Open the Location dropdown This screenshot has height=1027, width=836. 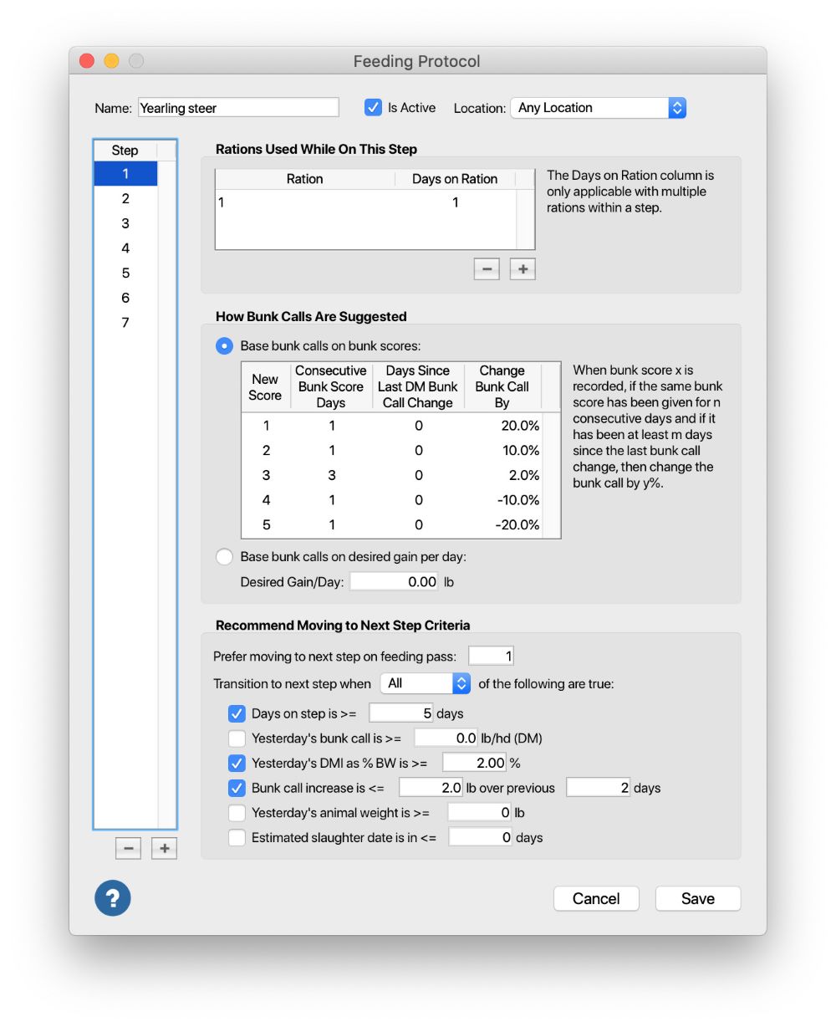(598, 108)
